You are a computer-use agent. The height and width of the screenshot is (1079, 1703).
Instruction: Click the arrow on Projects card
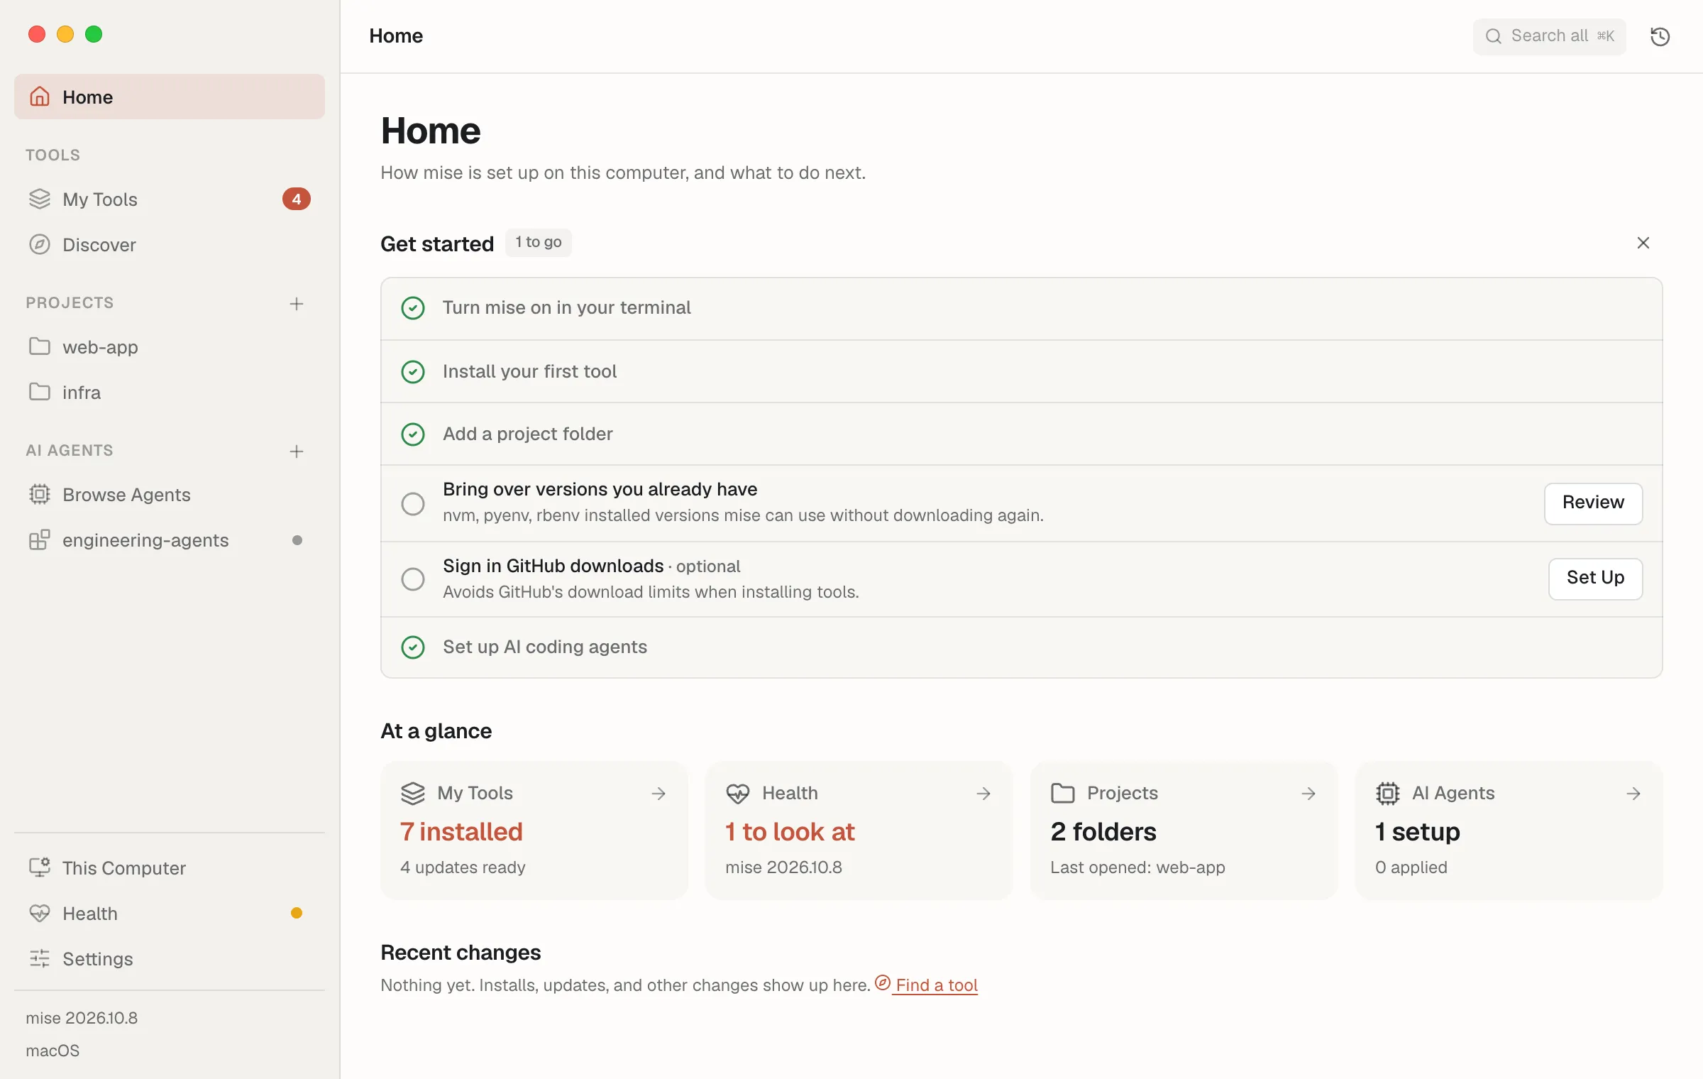[x=1308, y=793]
